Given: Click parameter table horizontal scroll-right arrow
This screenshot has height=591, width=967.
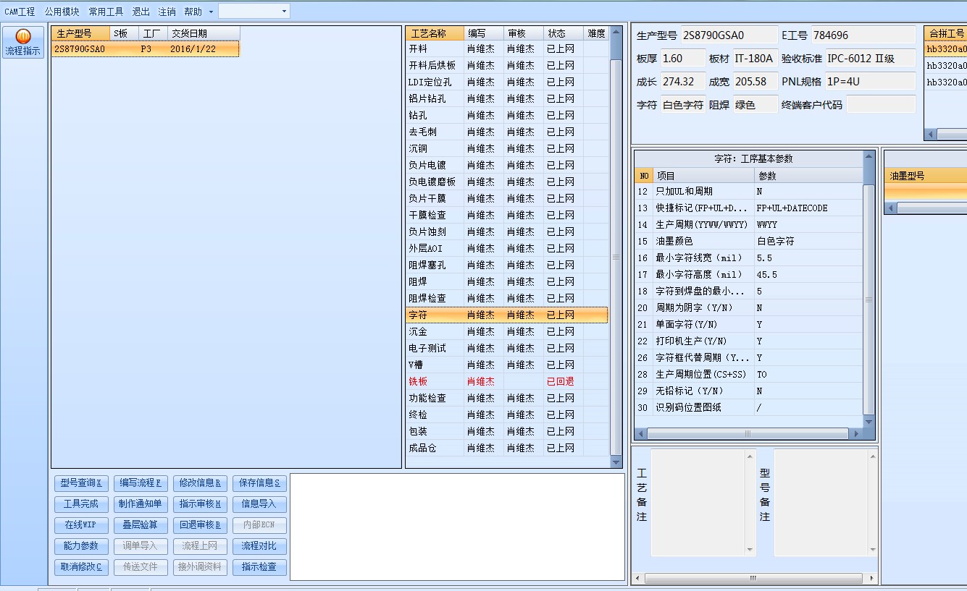Looking at the screenshot, I should click(856, 433).
